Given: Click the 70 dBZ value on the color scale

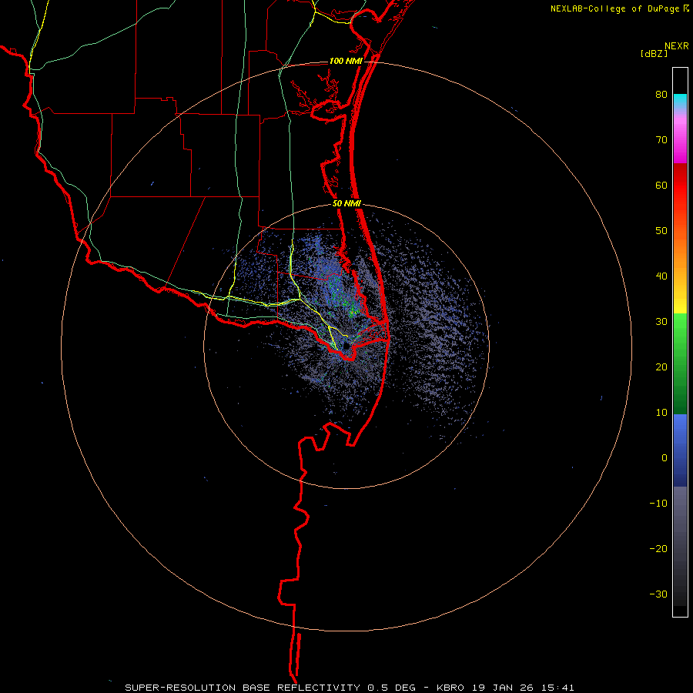Looking at the screenshot, I should click(x=661, y=140).
